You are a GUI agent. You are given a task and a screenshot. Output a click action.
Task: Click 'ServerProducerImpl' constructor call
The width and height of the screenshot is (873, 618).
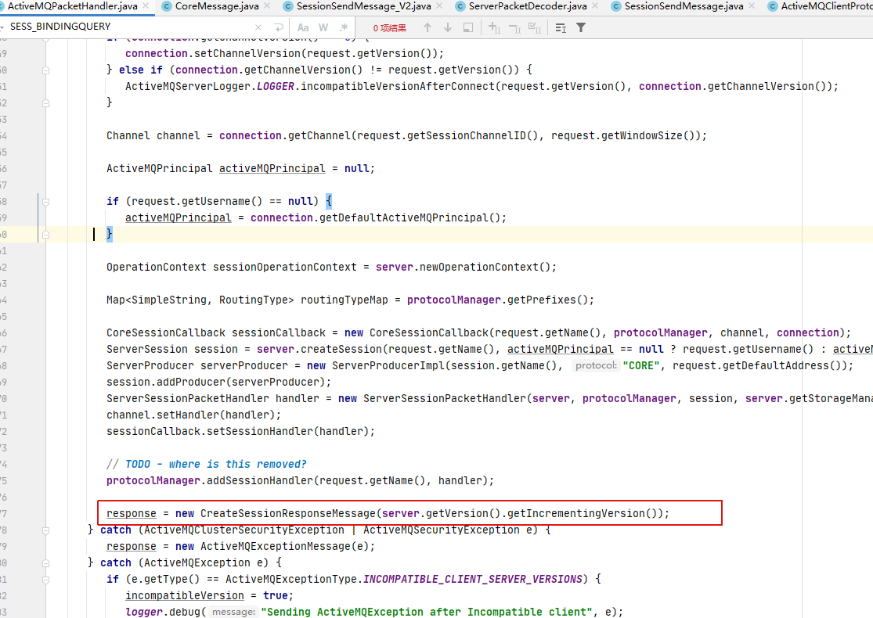point(388,365)
